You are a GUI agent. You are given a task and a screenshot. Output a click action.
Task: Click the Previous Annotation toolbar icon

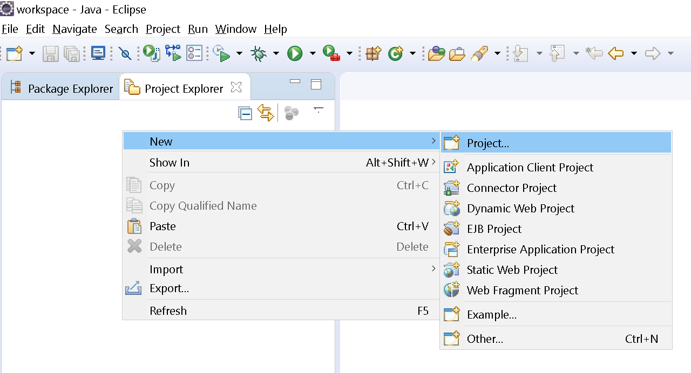click(x=557, y=53)
